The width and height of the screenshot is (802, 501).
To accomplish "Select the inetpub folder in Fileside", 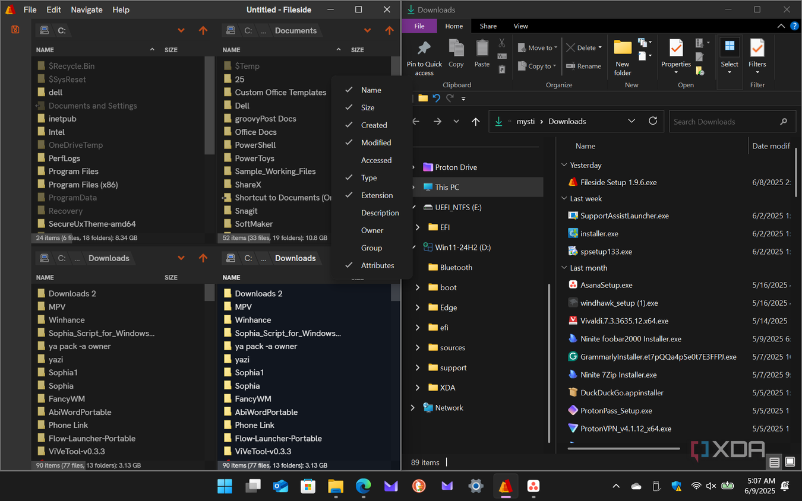I will tap(62, 119).
